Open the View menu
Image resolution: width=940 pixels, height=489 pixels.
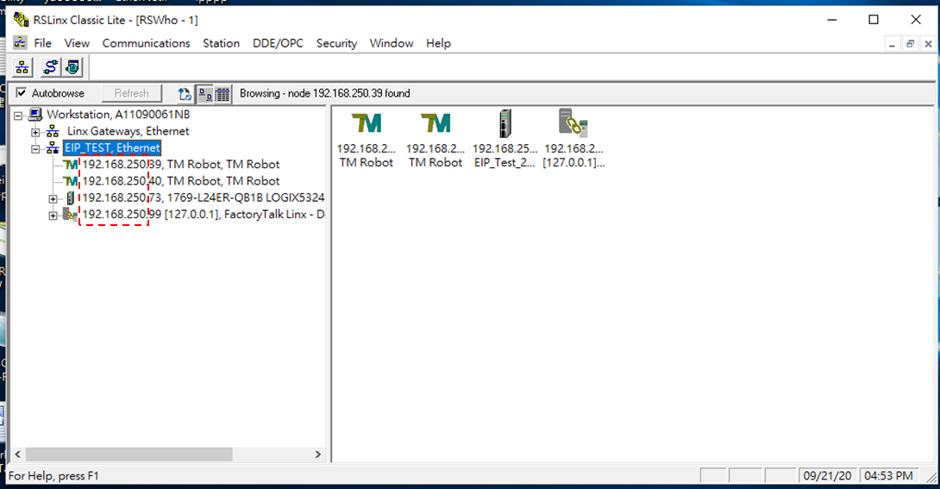pyautogui.click(x=77, y=43)
